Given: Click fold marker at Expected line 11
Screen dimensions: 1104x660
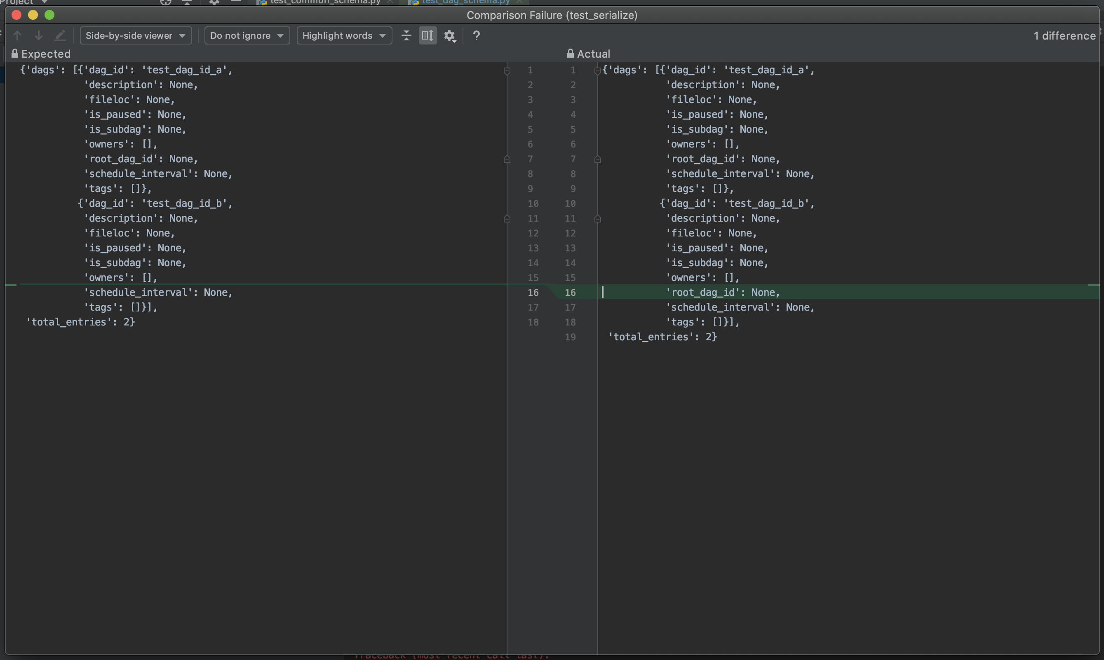Looking at the screenshot, I should [x=507, y=218].
